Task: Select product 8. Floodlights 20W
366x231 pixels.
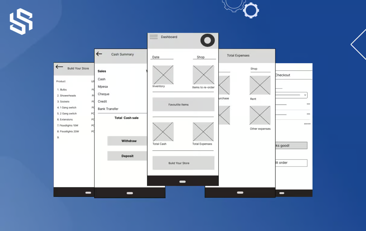Action: (68, 131)
